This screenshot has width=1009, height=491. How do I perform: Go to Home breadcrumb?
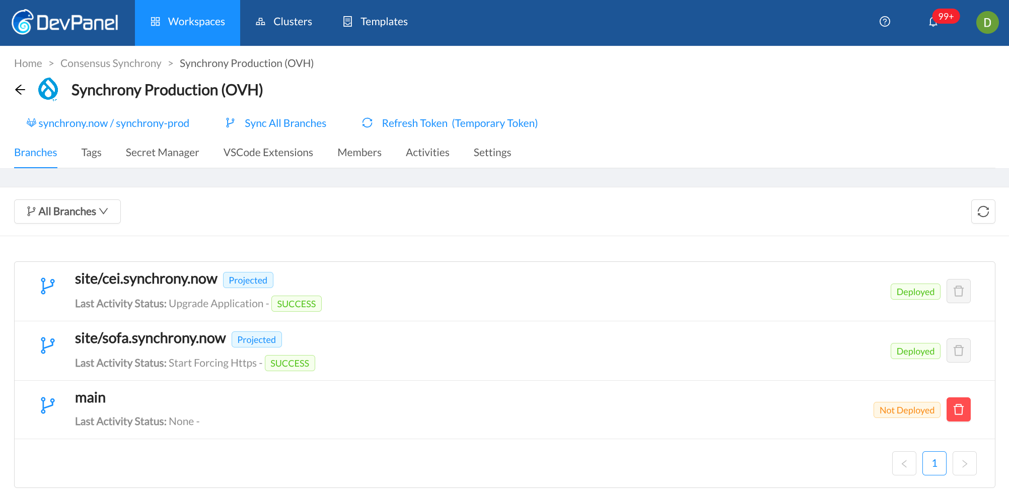click(28, 63)
